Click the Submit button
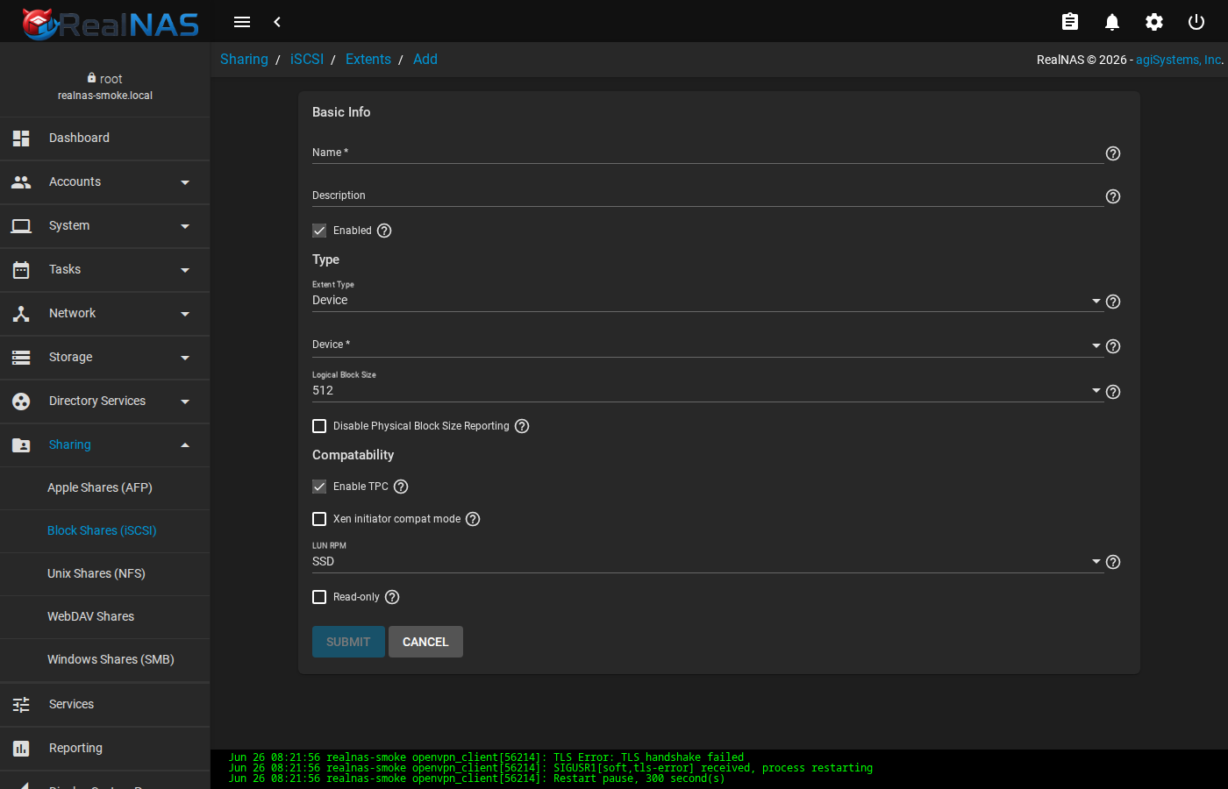The image size is (1228, 789). point(348,642)
